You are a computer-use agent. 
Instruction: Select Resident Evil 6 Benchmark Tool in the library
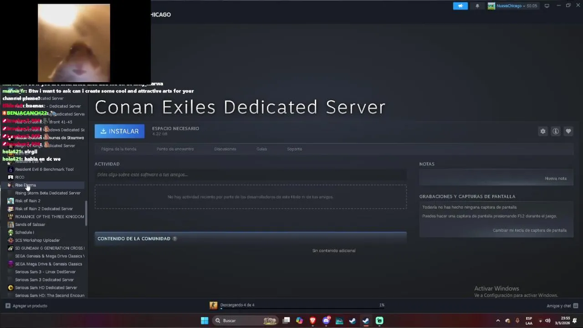click(x=44, y=169)
